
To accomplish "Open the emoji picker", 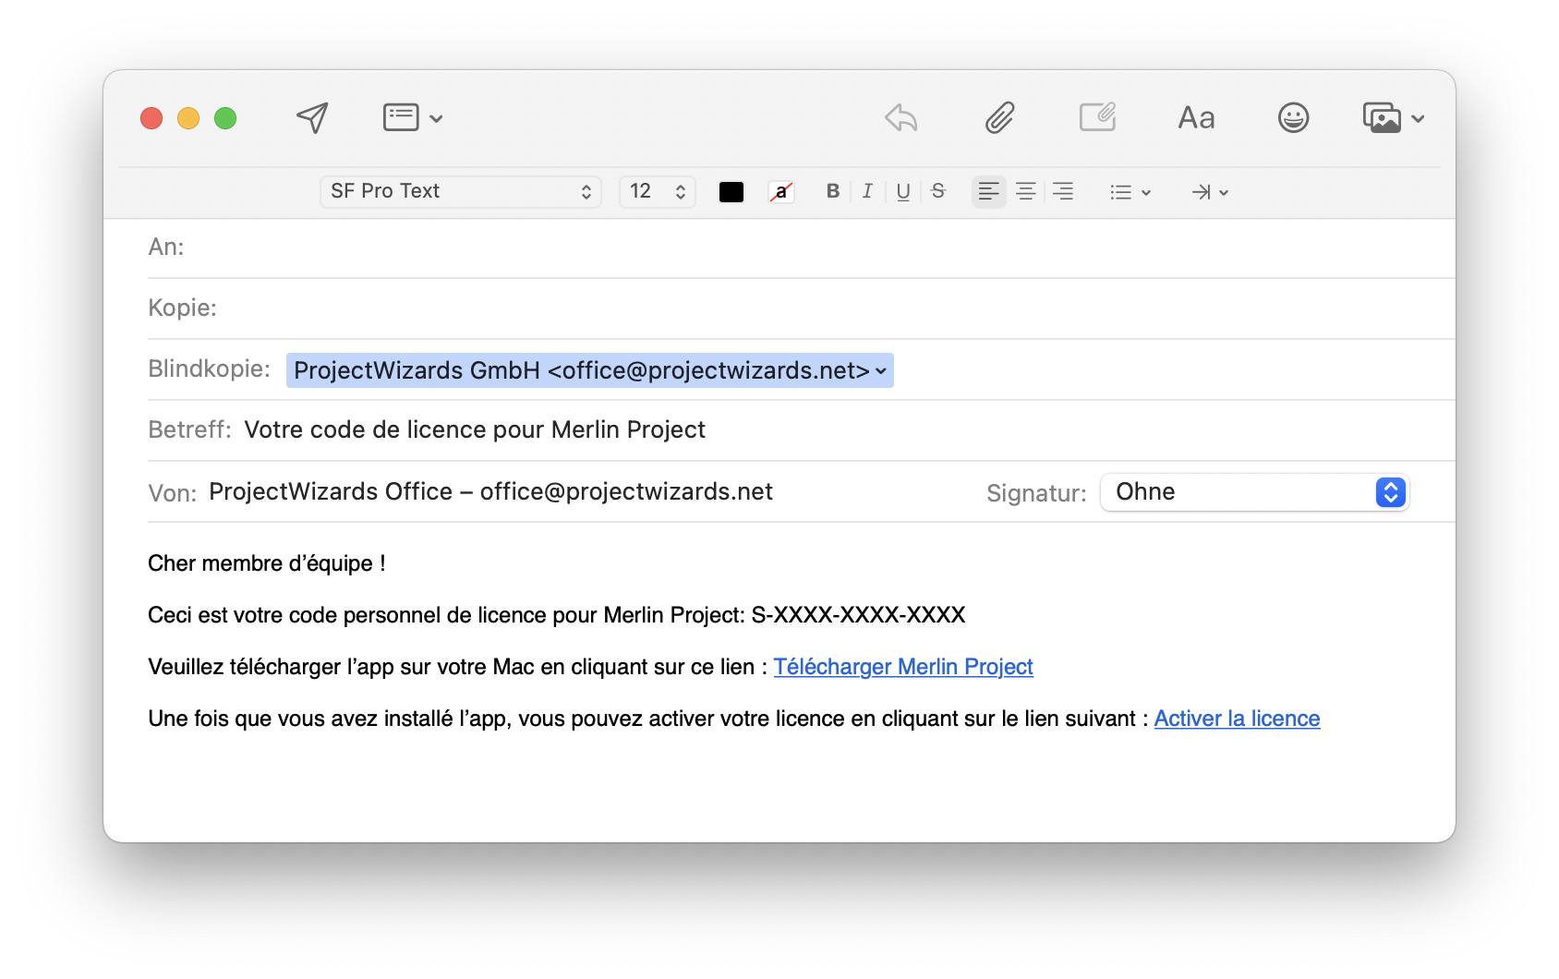I will pyautogui.click(x=1293, y=117).
